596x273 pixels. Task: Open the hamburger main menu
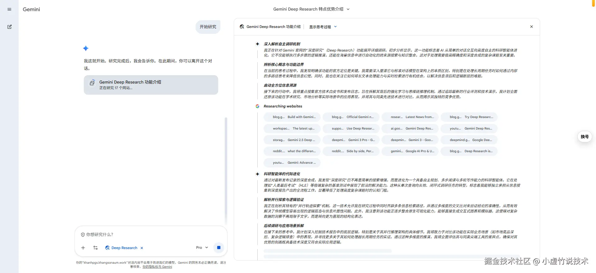(9, 9)
